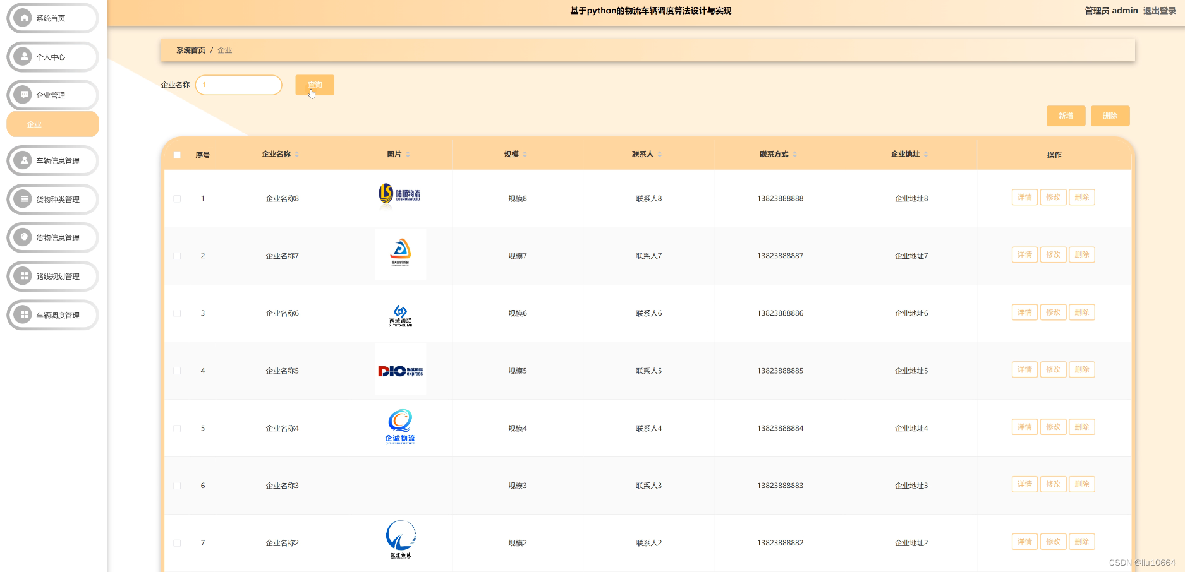Sort the table by 企业名称 column
Image resolution: width=1185 pixels, height=572 pixels.
click(x=296, y=153)
